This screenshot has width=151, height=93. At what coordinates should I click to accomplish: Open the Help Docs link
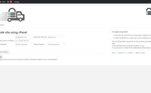pyautogui.click(x=121, y=53)
